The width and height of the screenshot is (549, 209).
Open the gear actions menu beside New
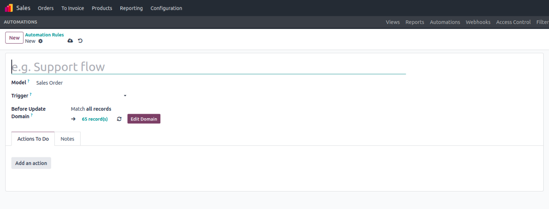coord(40,41)
